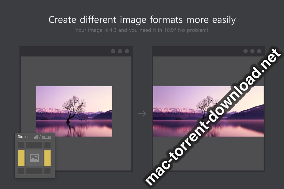
Task: Select the widened 16:9 lake image in right window
Action: (209, 111)
